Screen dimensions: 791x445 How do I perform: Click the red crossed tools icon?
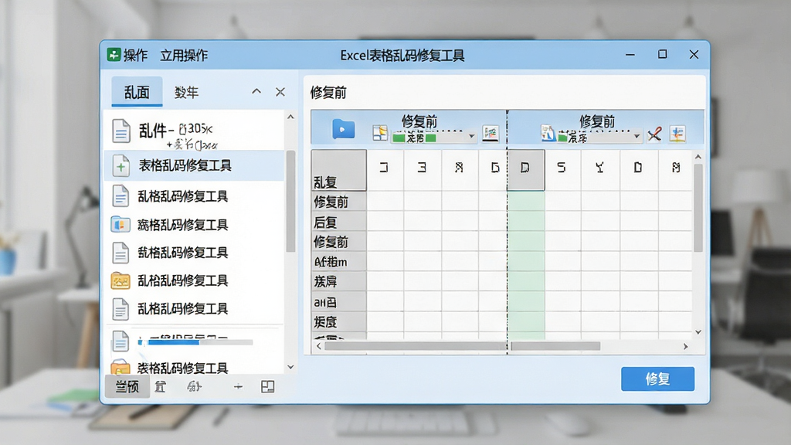tap(654, 134)
